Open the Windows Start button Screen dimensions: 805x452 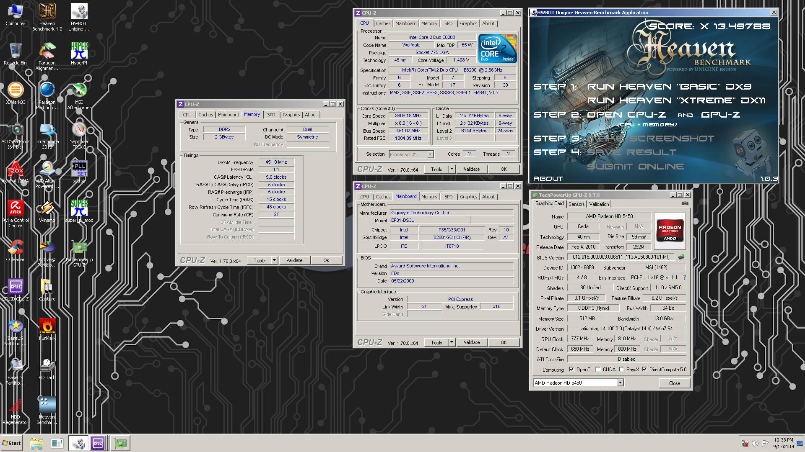pyautogui.click(x=11, y=443)
